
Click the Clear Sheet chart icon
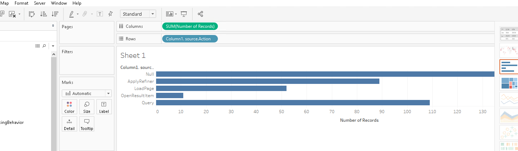(12, 14)
